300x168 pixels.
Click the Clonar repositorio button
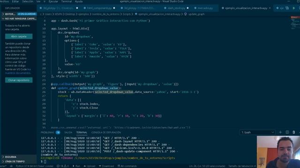click(x=19, y=80)
